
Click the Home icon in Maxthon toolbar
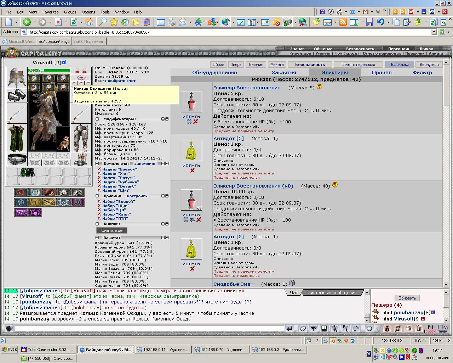click(90, 22)
